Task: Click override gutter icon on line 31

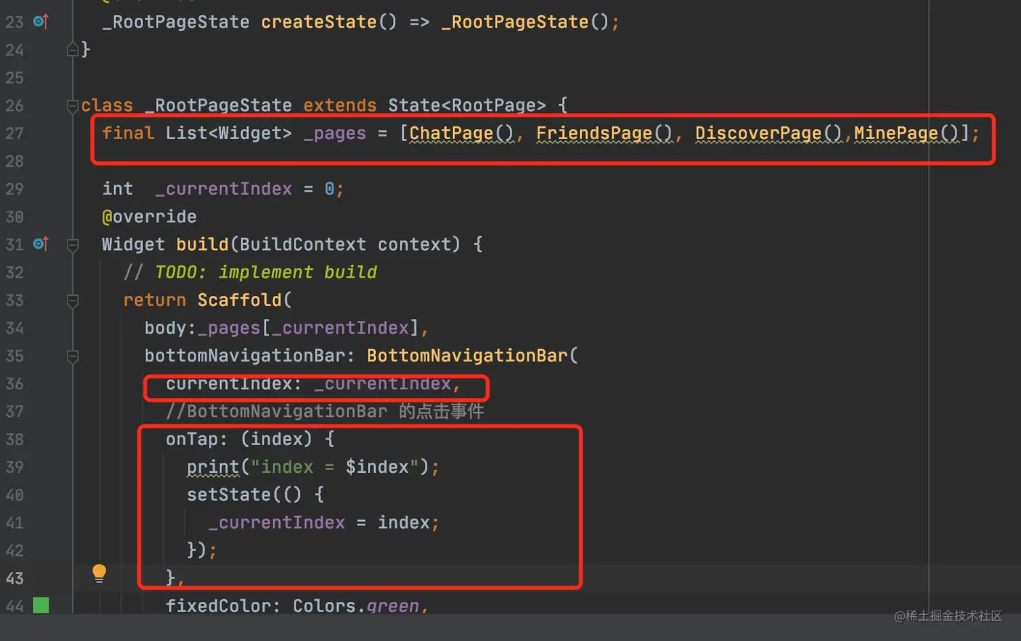Action: 41,244
